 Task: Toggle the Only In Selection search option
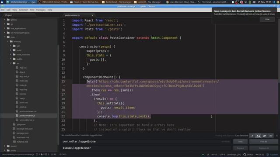264,136
